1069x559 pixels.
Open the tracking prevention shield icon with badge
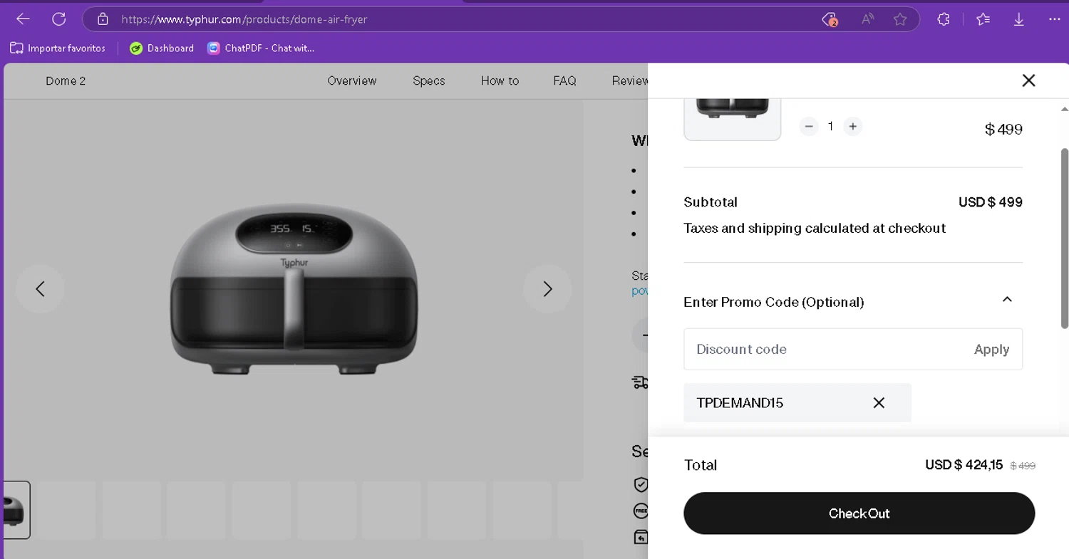pos(829,19)
